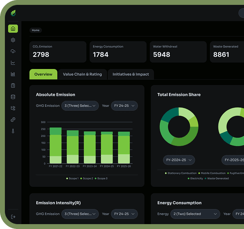Click the Waste Generated 8861 card

pos(227,52)
